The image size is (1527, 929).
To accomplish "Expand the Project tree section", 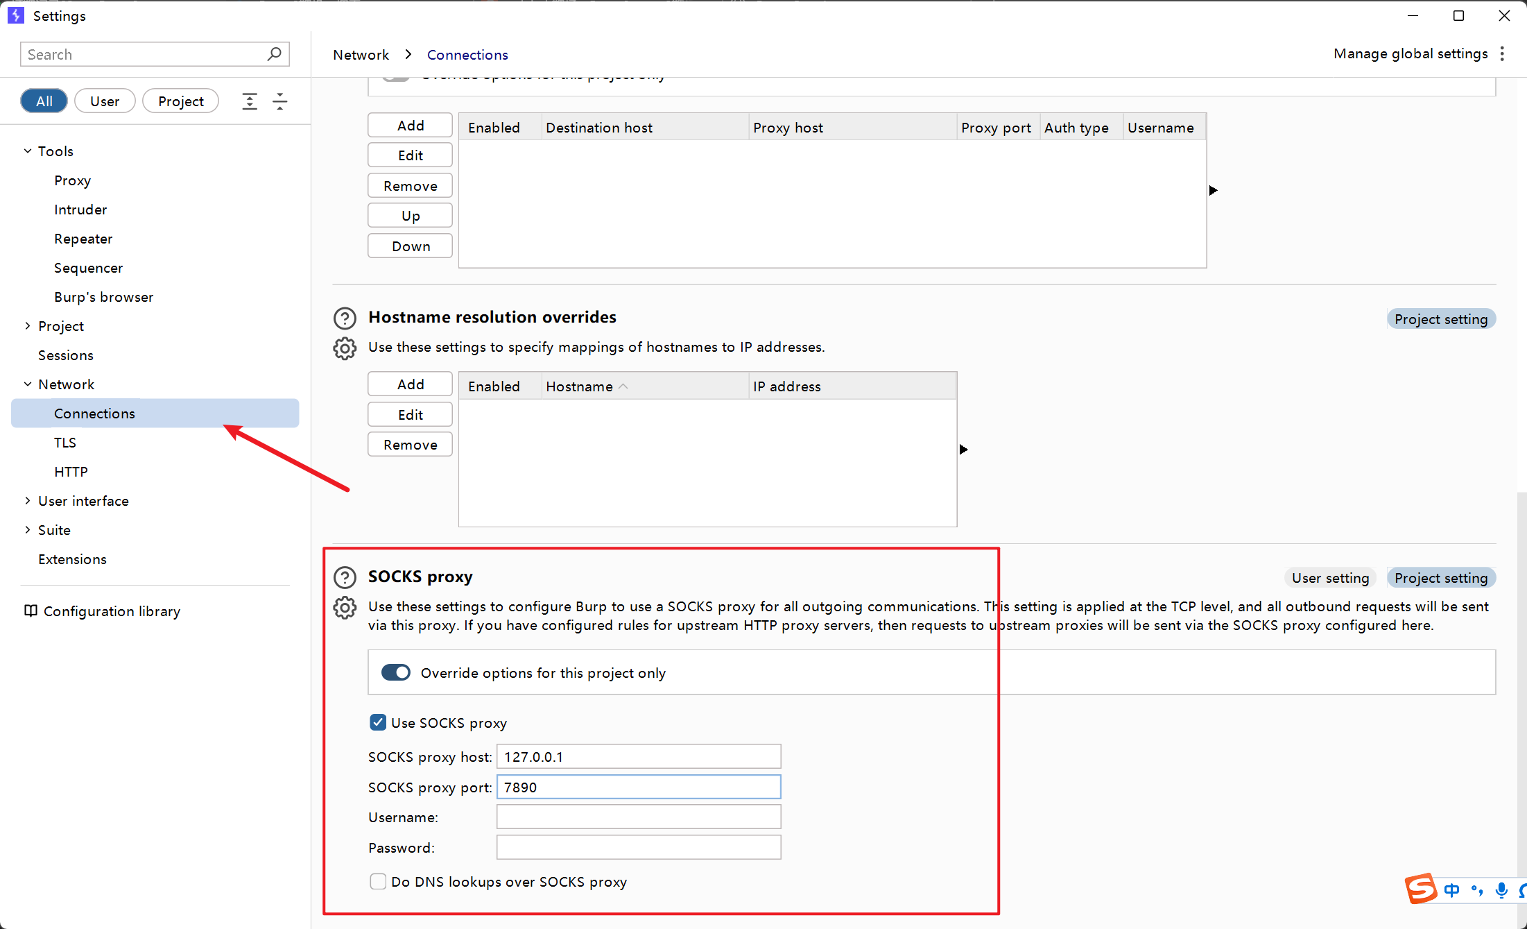I will [x=28, y=326].
